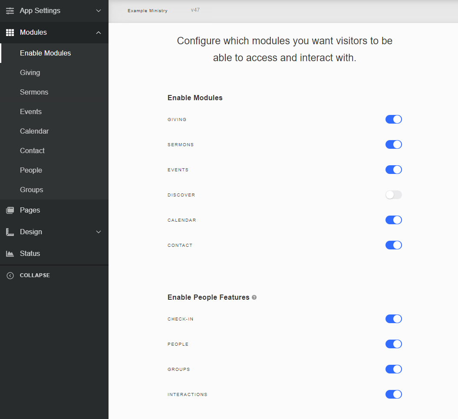Click the Status chart icon
458x419 pixels.
click(x=10, y=253)
